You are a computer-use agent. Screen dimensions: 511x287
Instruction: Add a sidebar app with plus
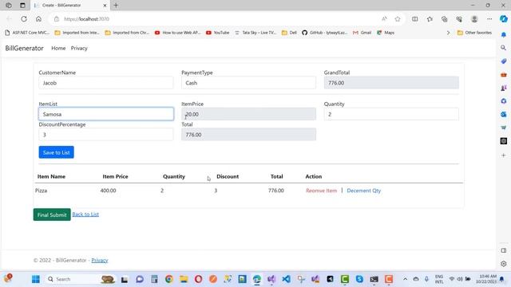pyautogui.click(x=504, y=155)
